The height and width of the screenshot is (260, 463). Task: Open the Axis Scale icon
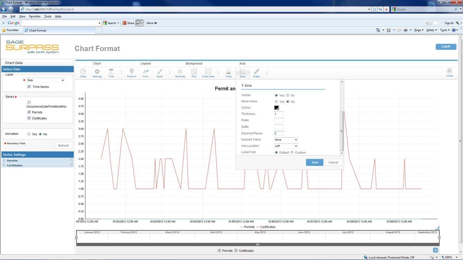coord(256,73)
